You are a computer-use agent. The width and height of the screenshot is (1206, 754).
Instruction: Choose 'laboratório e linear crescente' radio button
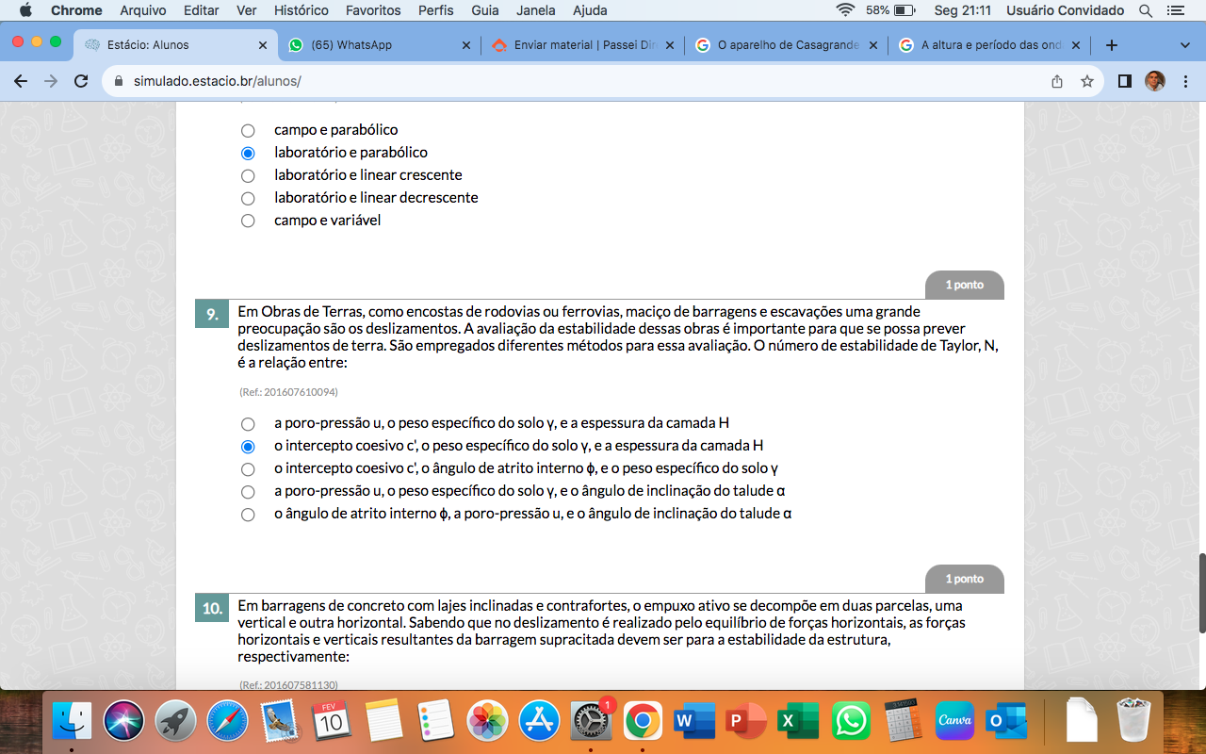(x=248, y=175)
